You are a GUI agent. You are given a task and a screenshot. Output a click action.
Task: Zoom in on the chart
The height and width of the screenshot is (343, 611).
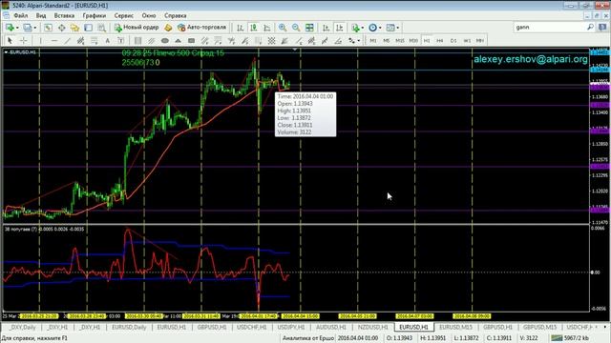pos(283,28)
